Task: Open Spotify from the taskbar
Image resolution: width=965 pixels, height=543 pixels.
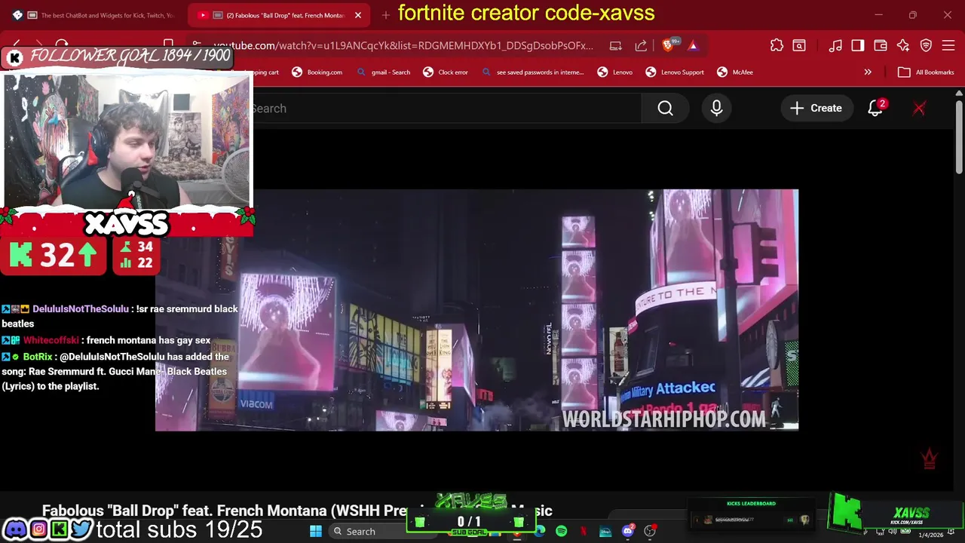Action: pyautogui.click(x=561, y=532)
